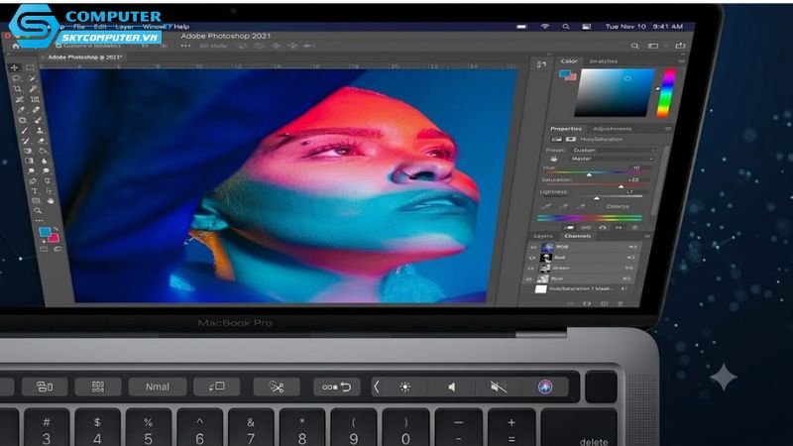
Task: Open the three-dots overflow in options bar
Action: [185, 46]
